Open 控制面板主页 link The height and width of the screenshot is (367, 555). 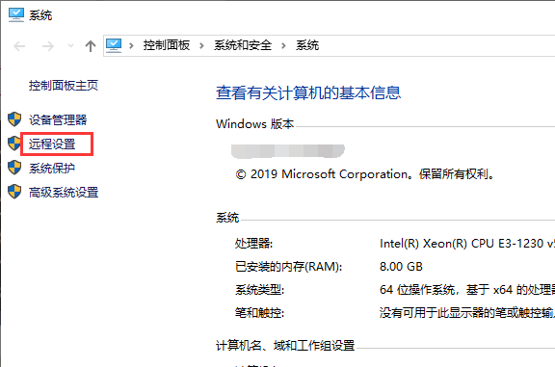(x=64, y=86)
